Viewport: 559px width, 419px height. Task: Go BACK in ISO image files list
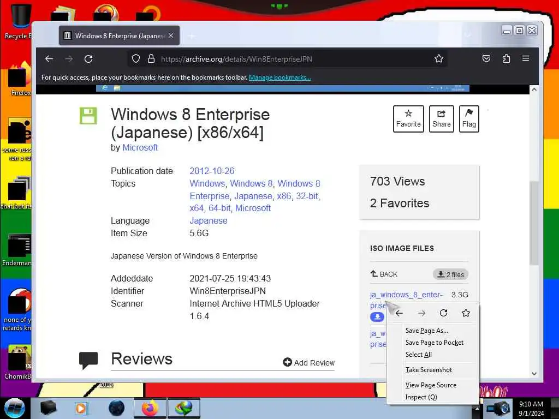tap(384, 274)
